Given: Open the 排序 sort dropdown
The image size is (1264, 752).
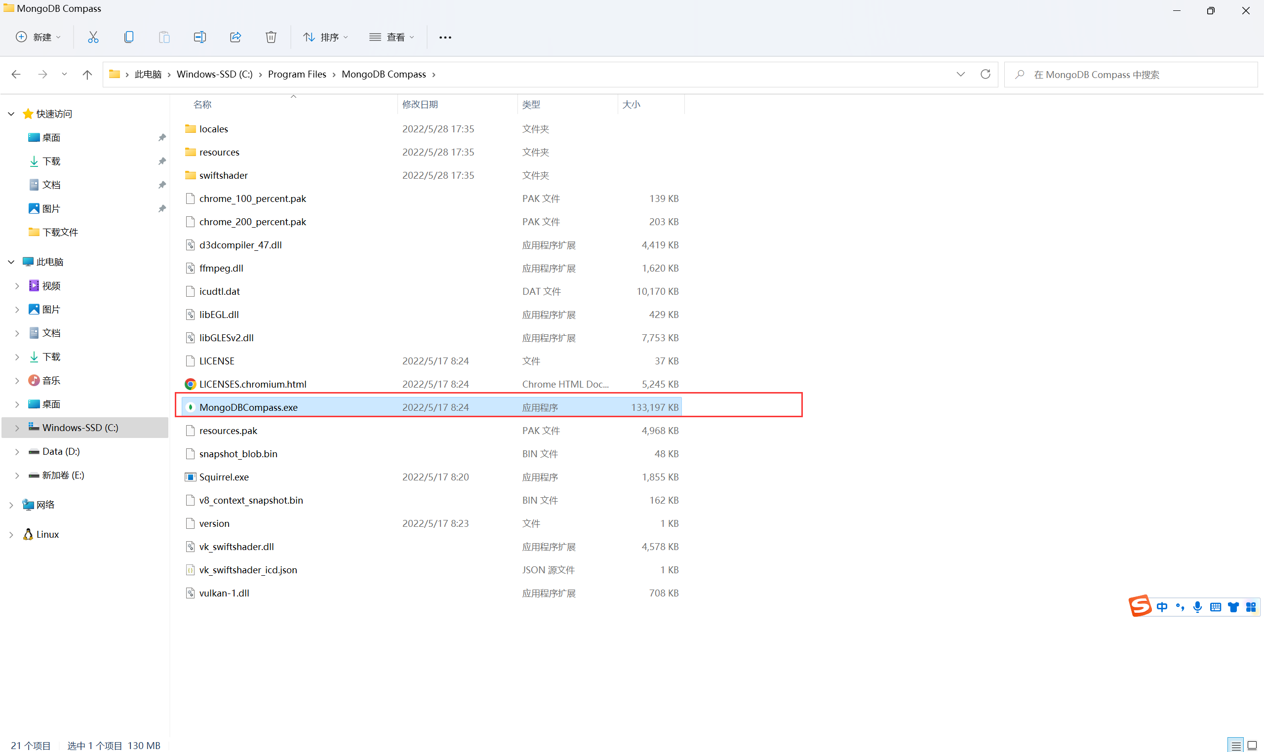Looking at the screenshot, I should tap(325, 37).
